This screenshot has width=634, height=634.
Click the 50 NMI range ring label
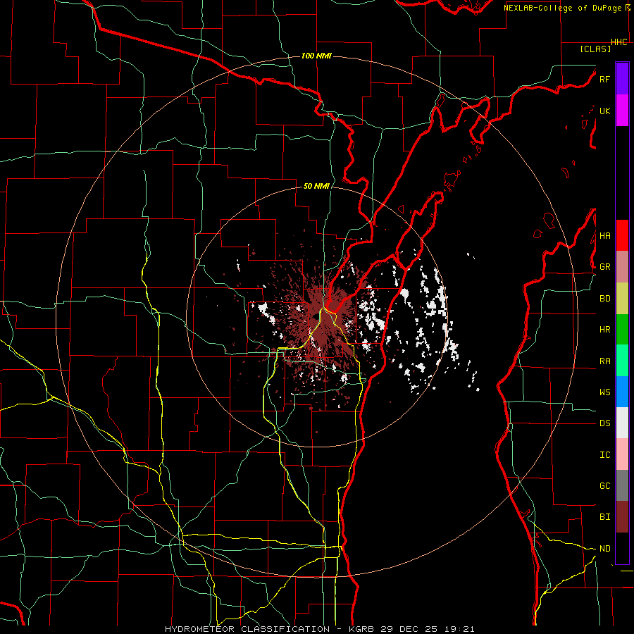coord(316,187)
